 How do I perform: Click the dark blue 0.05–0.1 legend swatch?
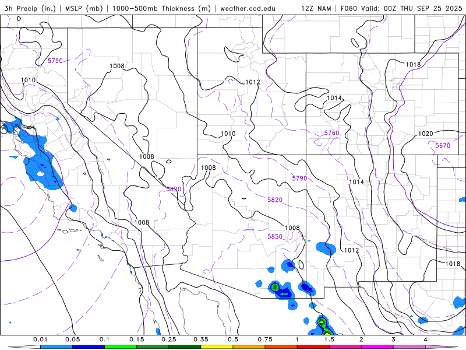89,347
